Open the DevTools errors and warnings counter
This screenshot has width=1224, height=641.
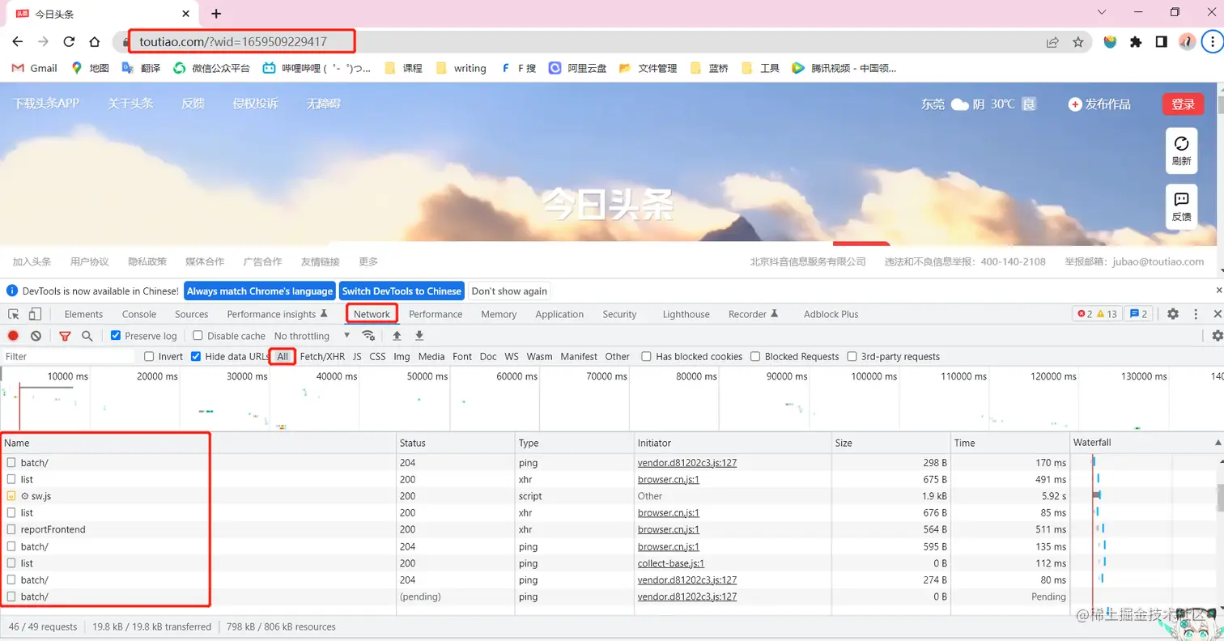pyautogui.click(x=1097, y=314)
